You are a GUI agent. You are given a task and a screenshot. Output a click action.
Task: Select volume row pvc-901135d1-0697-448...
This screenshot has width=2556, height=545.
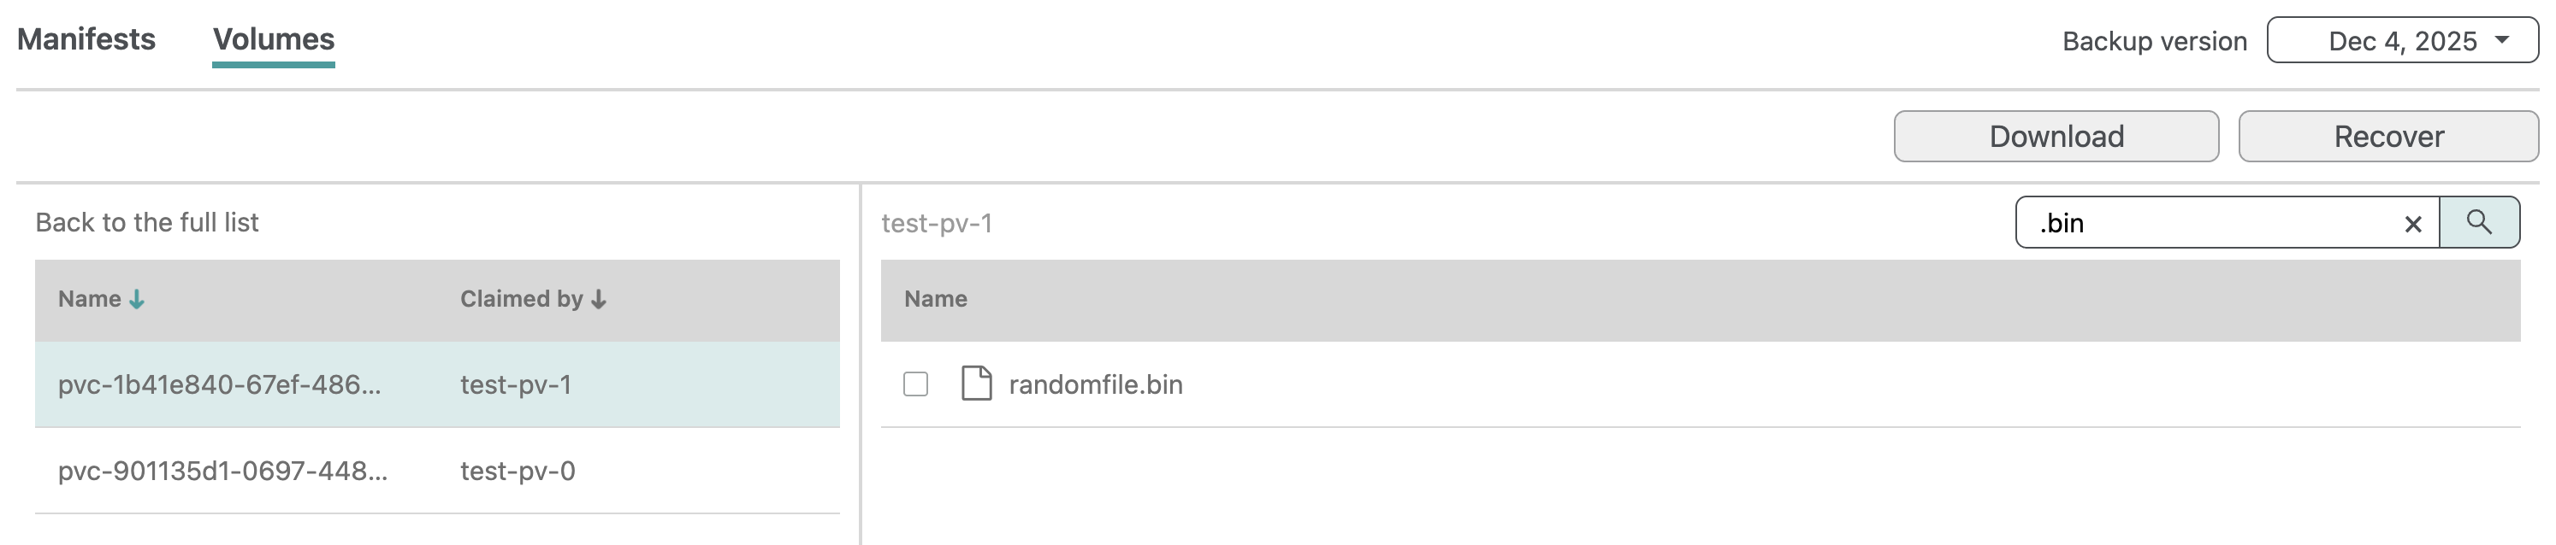pos(222,471)
